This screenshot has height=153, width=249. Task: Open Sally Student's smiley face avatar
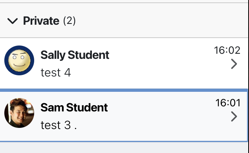click(19, 60)
